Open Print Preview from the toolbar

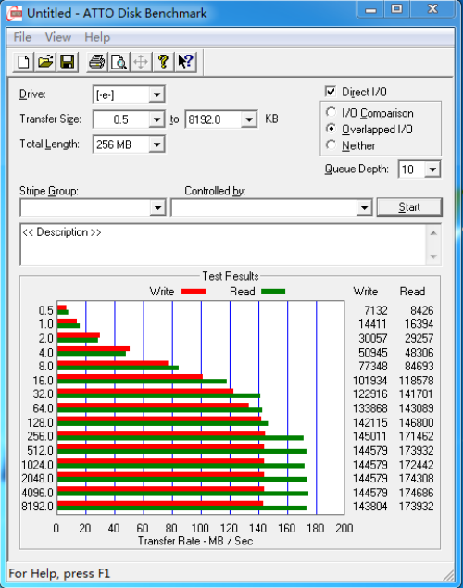click(x=119, y=62)
